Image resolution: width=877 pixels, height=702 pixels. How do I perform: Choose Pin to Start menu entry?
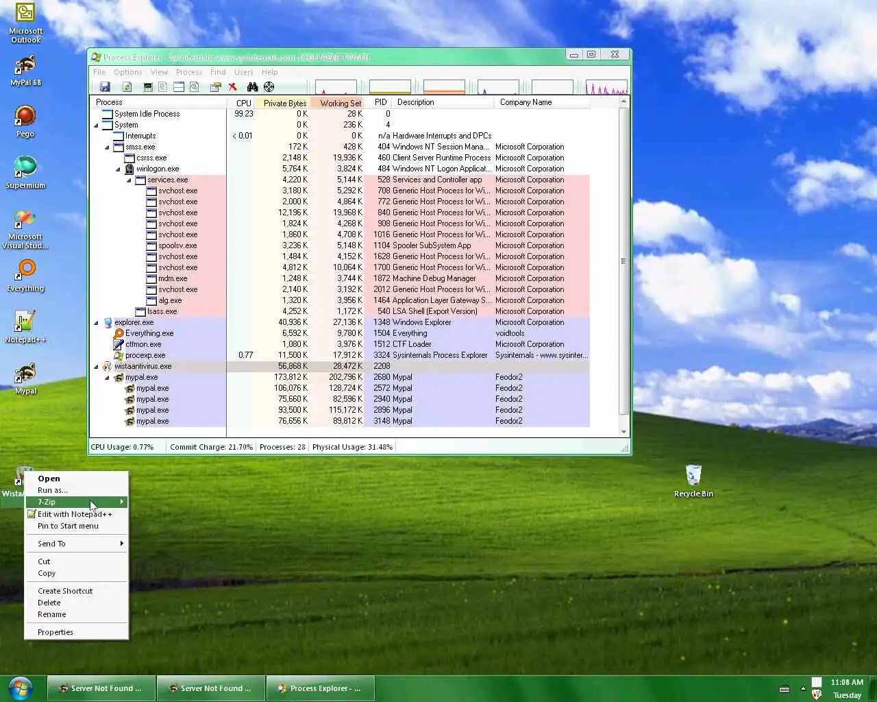[x=76, y=526]
